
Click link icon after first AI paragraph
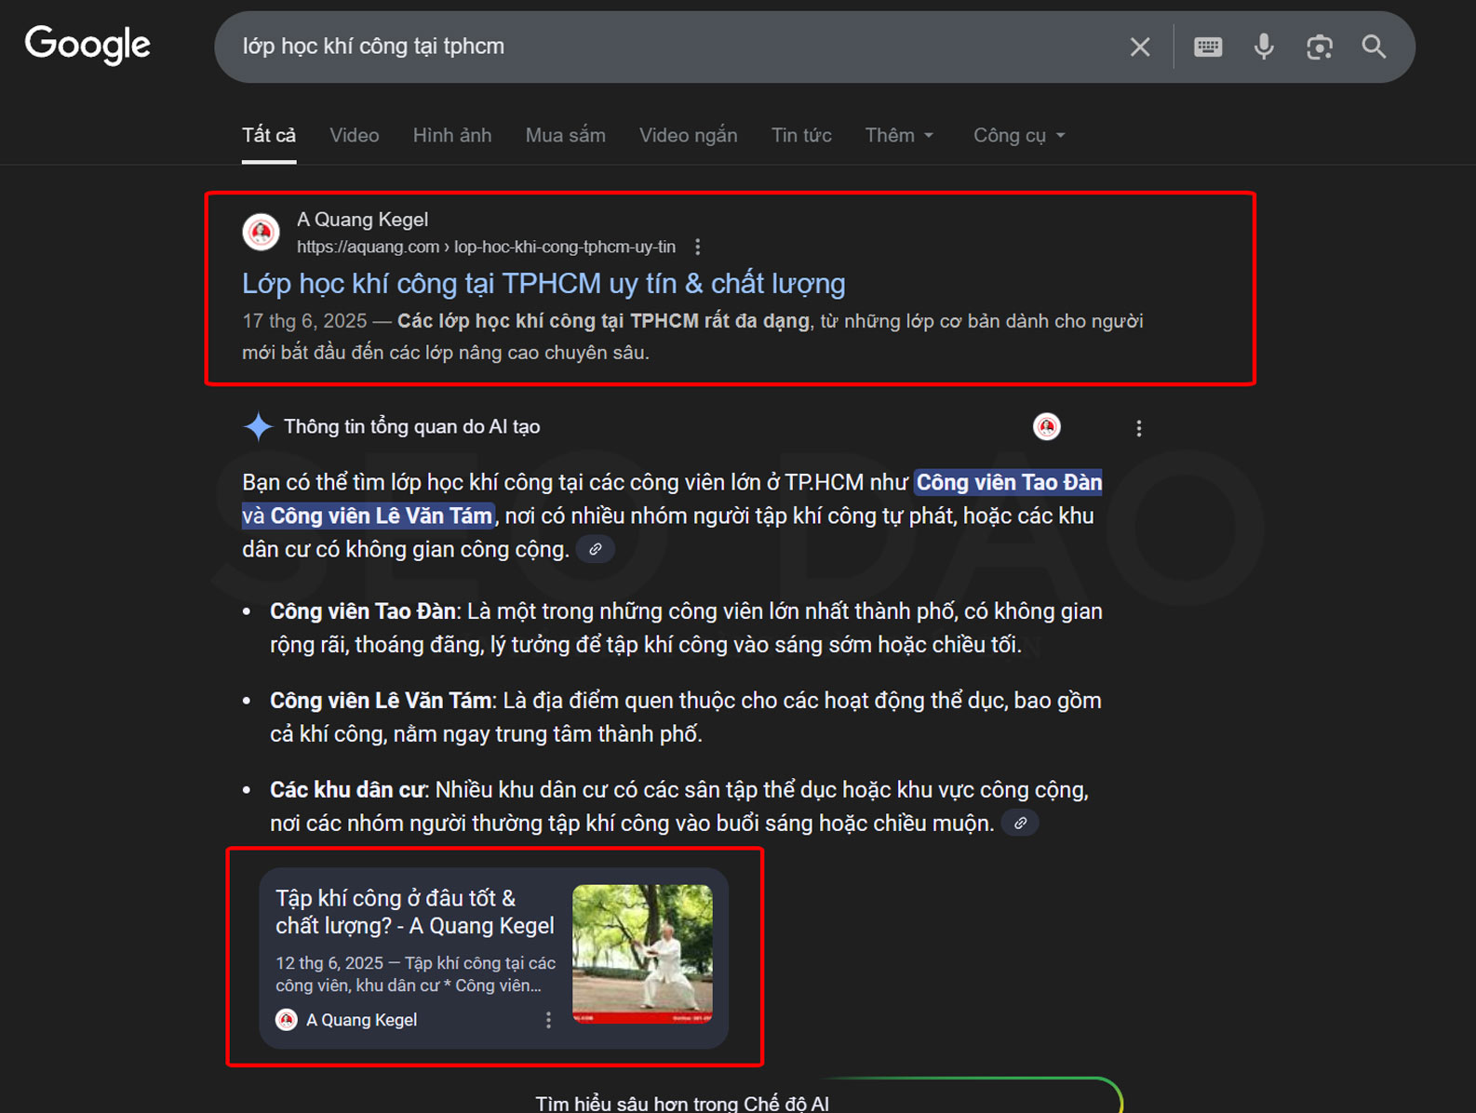[596, 549]
